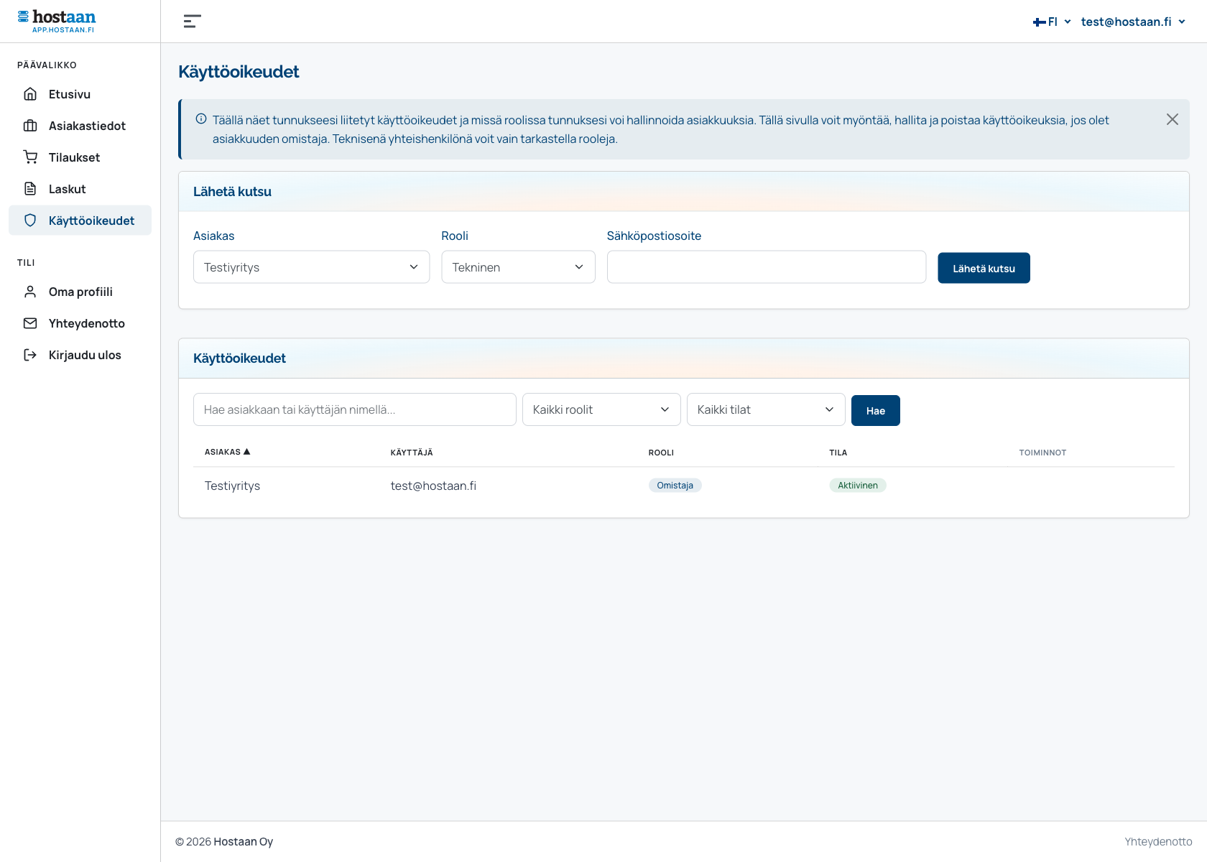Screen dimensions: 1207x862
Task: Click the Etusivu home icon
Action: [x=30, y=94]
